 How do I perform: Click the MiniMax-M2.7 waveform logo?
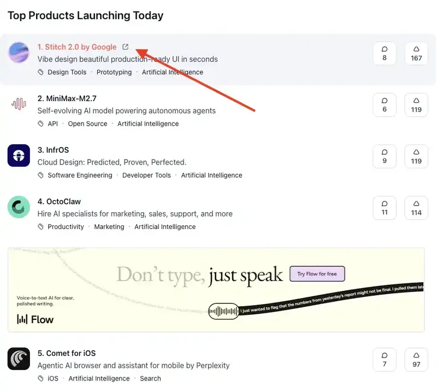pos(19,104)
